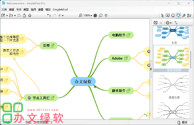Select the central 办文绿软 node
This screenshot has height=125, width=194.
(83, 81)
